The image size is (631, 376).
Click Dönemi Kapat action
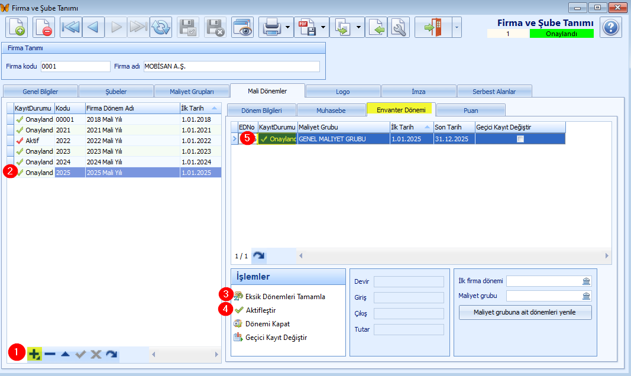[x=262, y=324]
